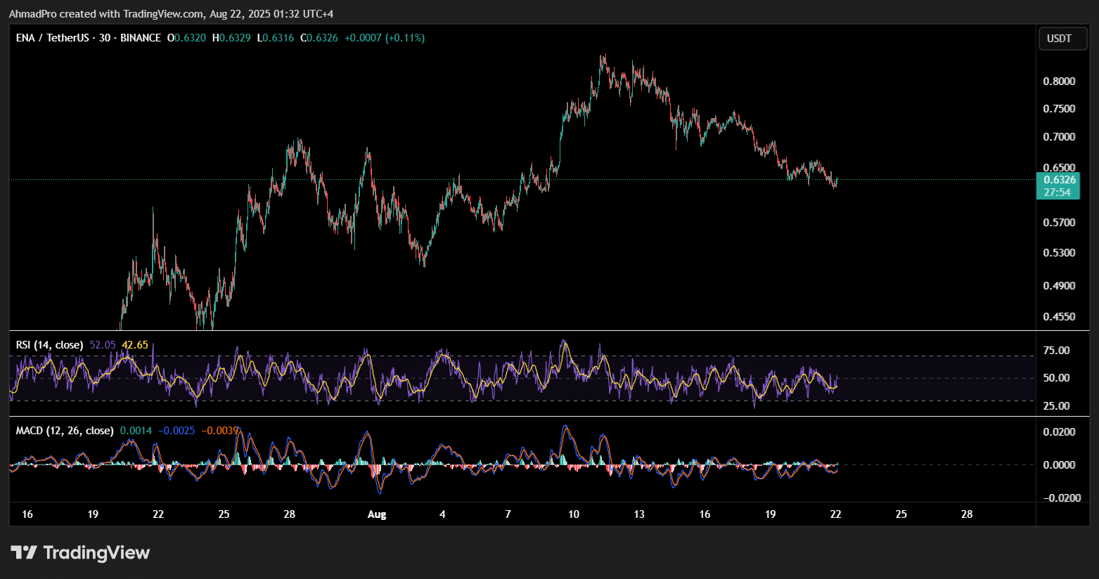Viewport: 1099px width, 579px height.
Task: Click the current price label 0.6326
Action: (x=1059, y=180)
